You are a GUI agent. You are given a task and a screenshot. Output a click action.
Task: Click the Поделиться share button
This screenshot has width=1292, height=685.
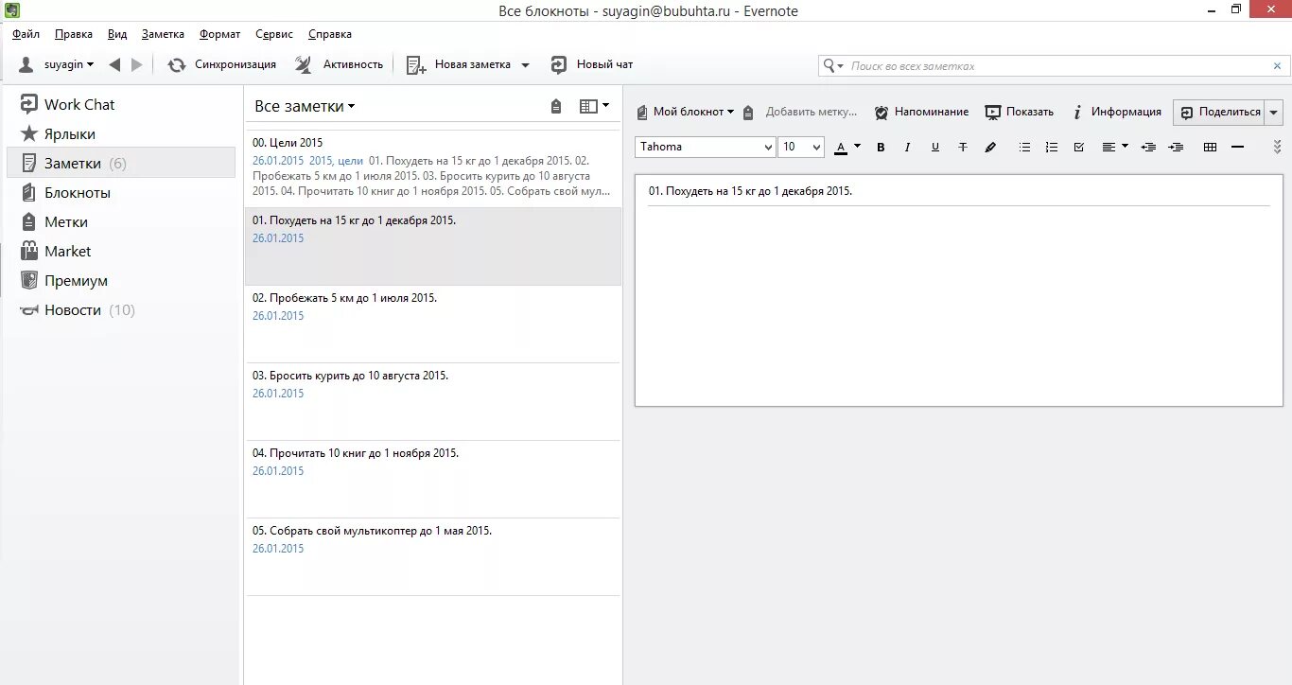[x=1219, y=112]
